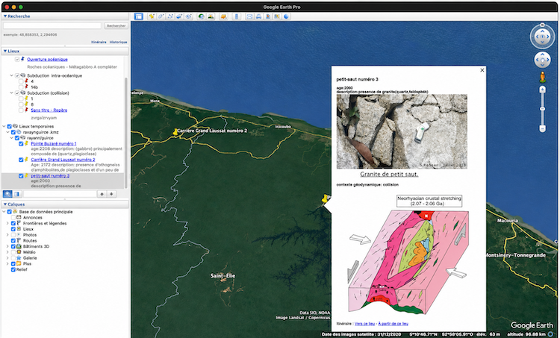Click the granite photo in balloon

[x=402, y=131]
